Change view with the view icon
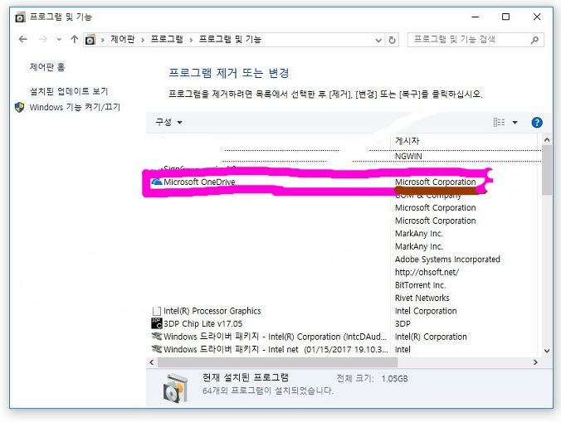The width and height of the screenshot is (561, 422). (x=499, y=123)
